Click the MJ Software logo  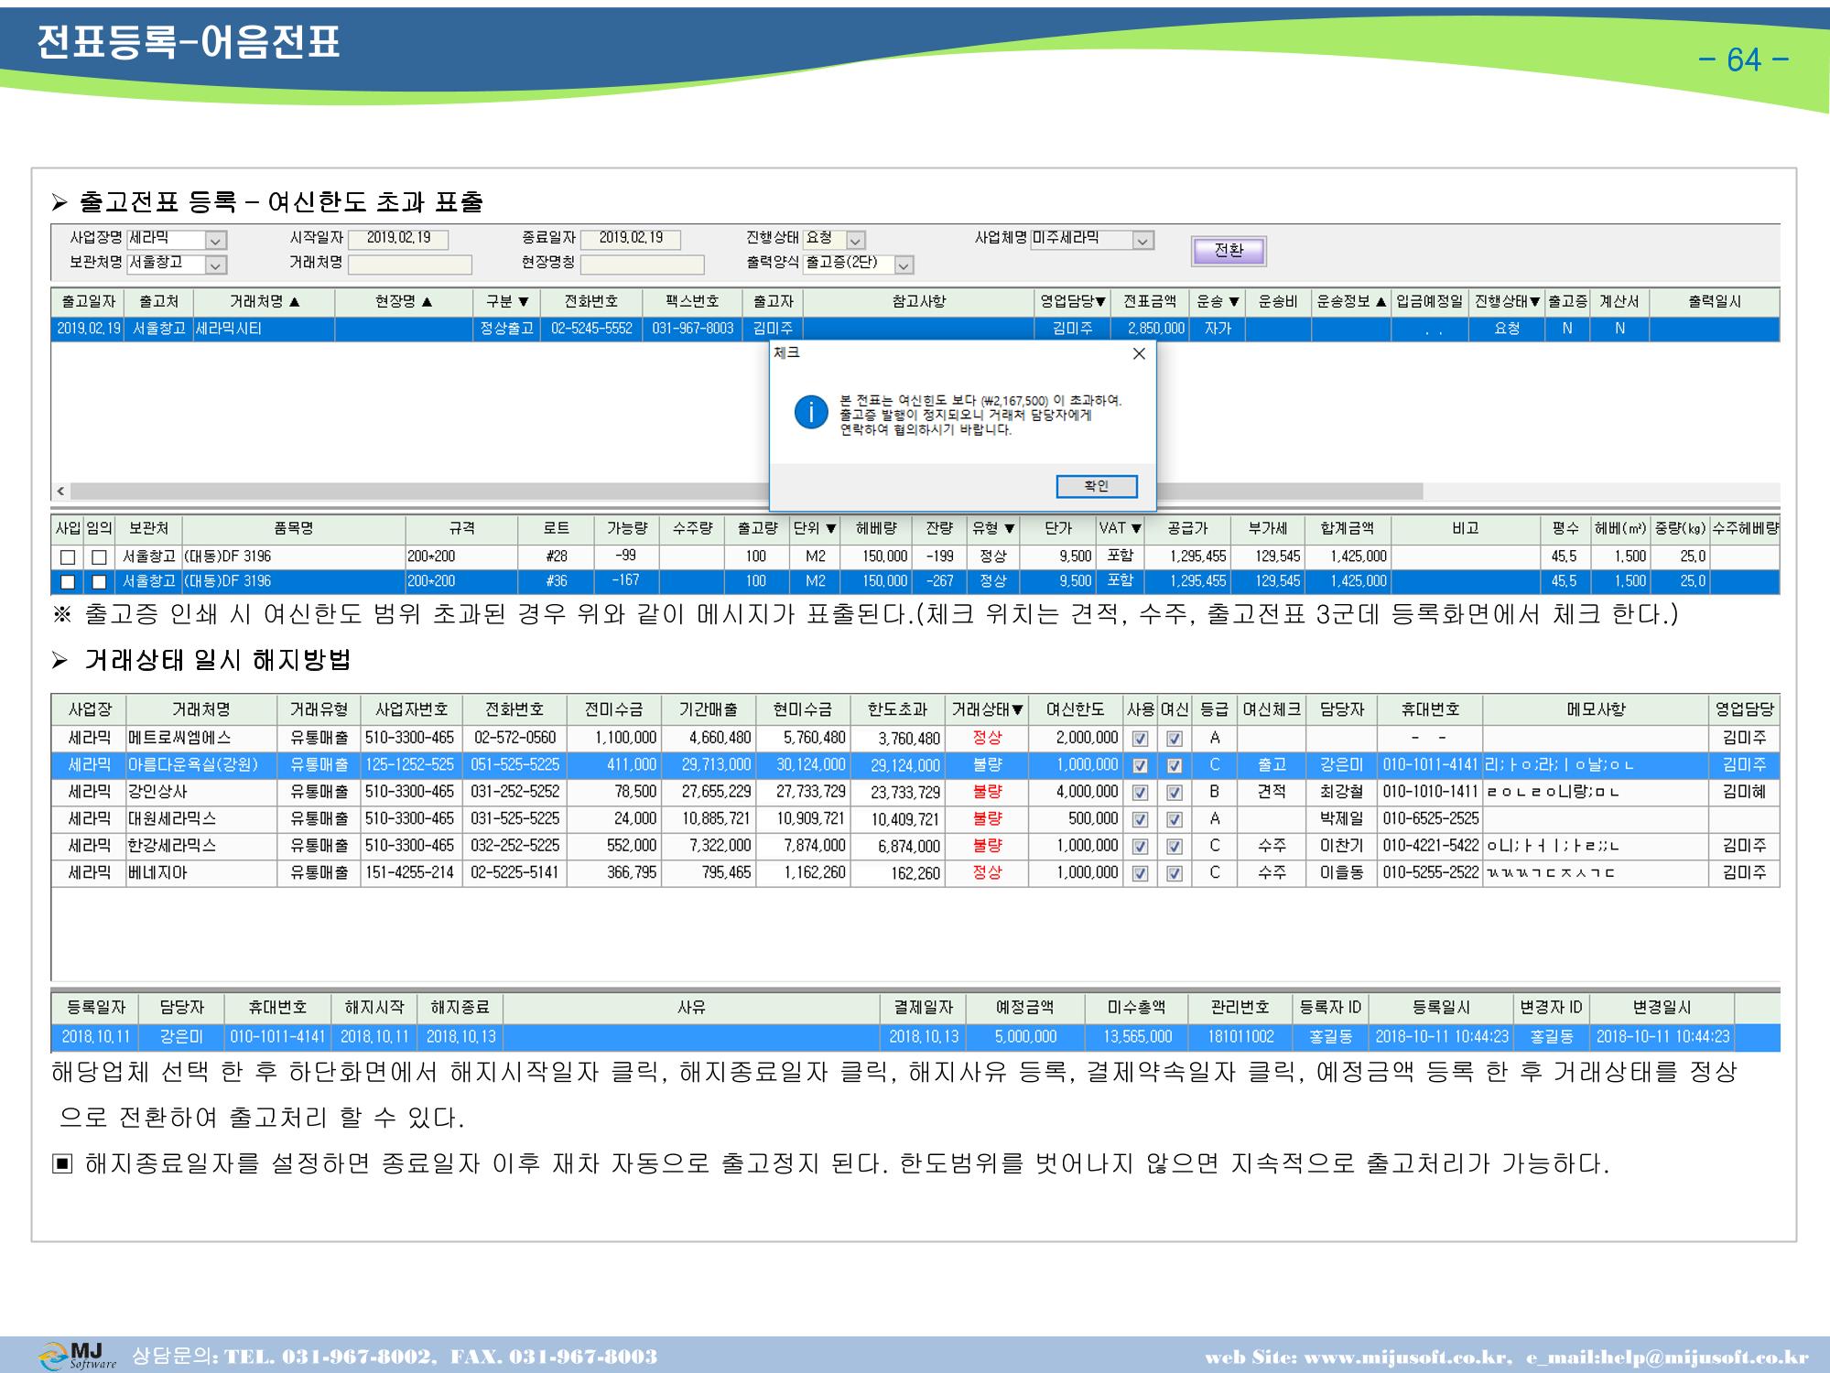(79, 1356)
